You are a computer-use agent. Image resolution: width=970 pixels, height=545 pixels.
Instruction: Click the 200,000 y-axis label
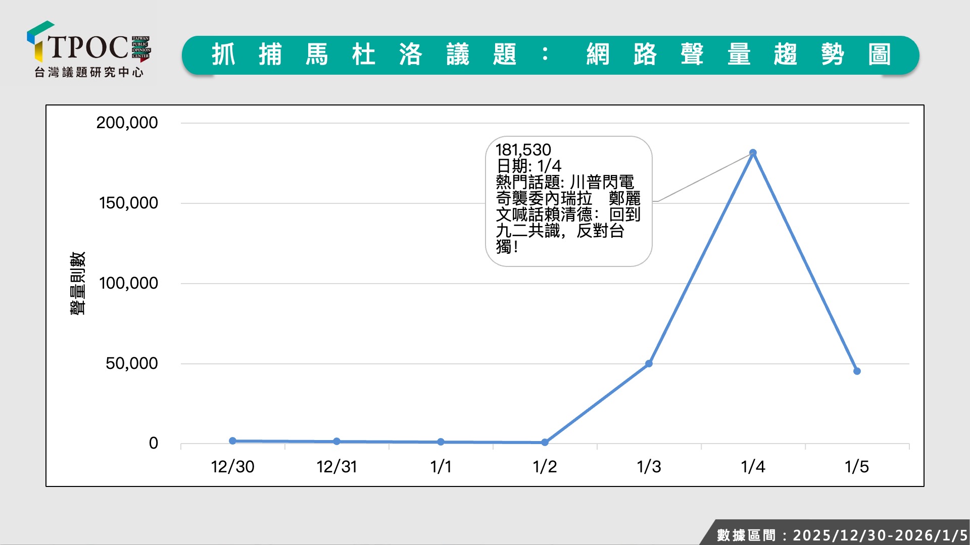click(x=127, y=123)
